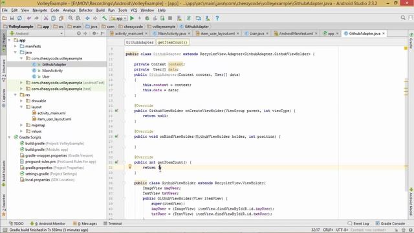Viewport: 414px width, 233px height.
Task: Toggle the Project tool window side button
Action: click(x=4, y=42)
